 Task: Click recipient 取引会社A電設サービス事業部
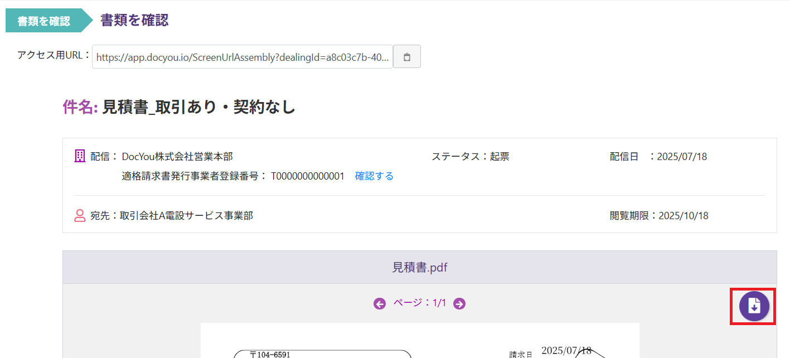click(186, 216)
